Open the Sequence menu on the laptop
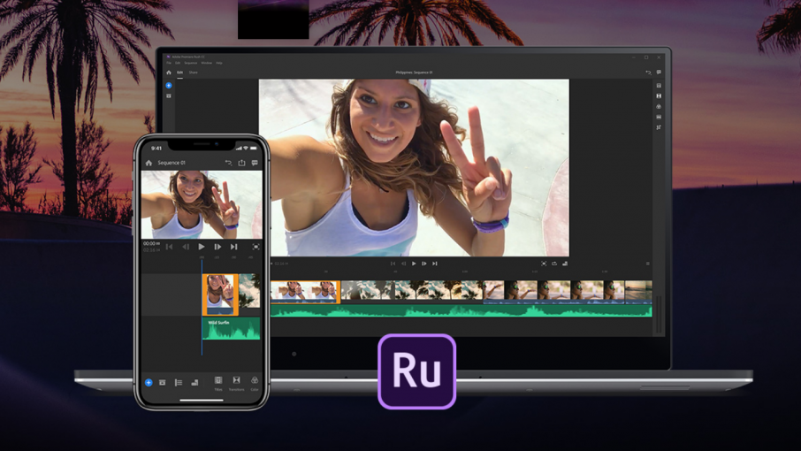This screenshot has width=801, height=451. click(191, 63)
